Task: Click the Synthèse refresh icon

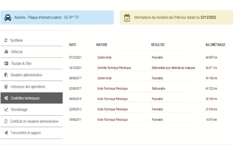Action: pos(6,40)
